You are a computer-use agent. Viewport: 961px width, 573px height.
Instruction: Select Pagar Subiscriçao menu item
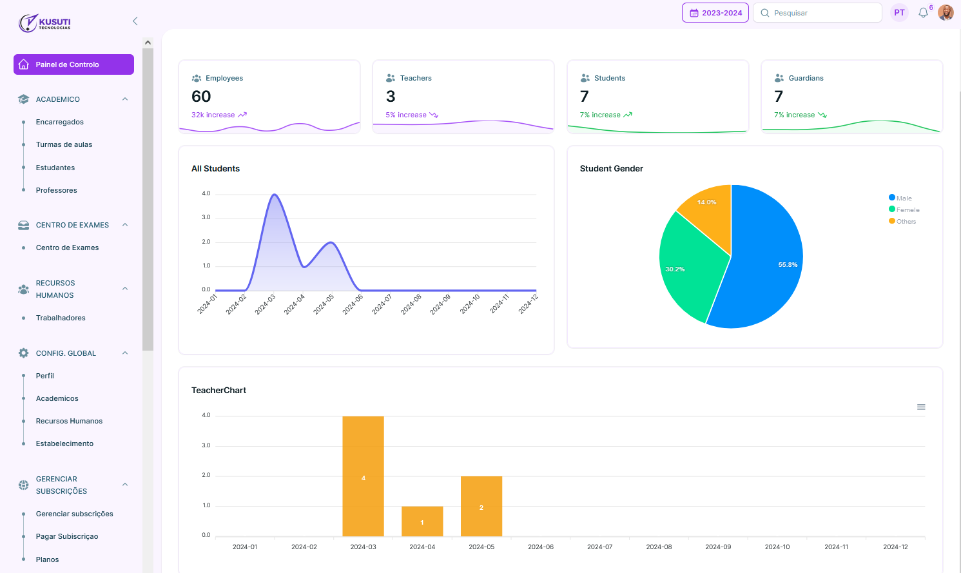[x=67, y=536]
